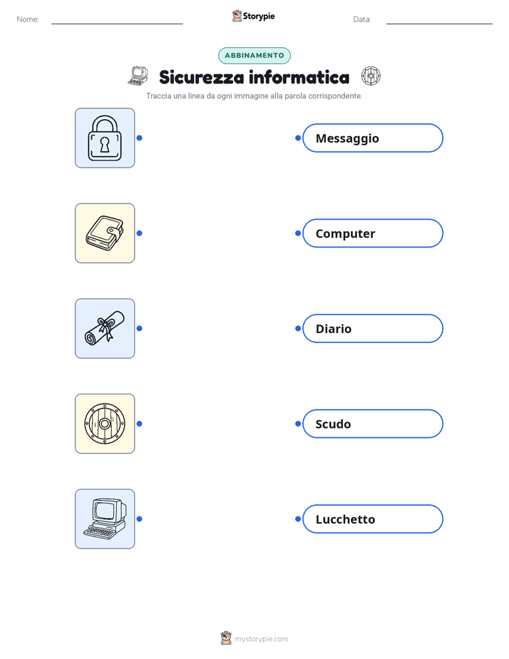Select the wallet diary picture card
Screen dimensions: 509x659
(x=105, y=233)
